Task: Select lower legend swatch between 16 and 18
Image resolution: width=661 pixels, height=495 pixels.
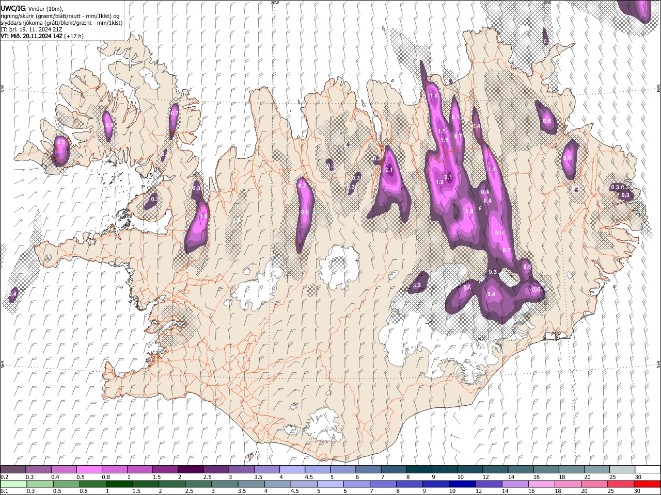Action: [x=542, y=484]
